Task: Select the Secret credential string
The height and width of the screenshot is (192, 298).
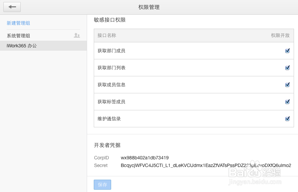Action: click(205, 165)
